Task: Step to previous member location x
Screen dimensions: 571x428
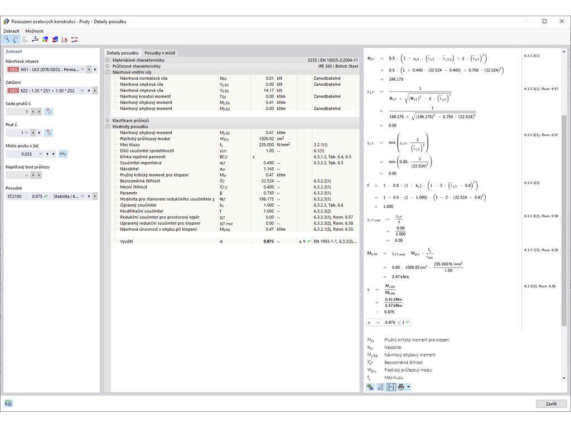Action: click(x=47, y=154)
